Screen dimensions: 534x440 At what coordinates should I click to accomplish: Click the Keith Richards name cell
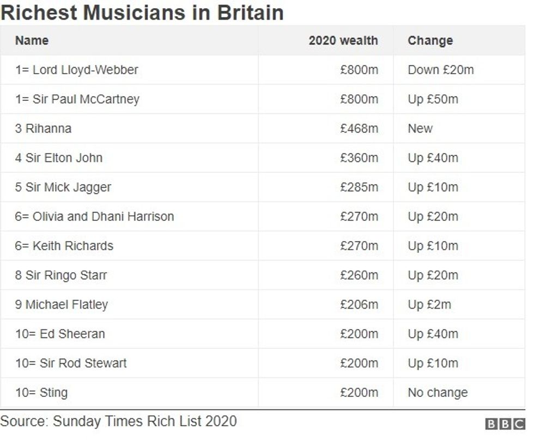click(x=64, y=246)
